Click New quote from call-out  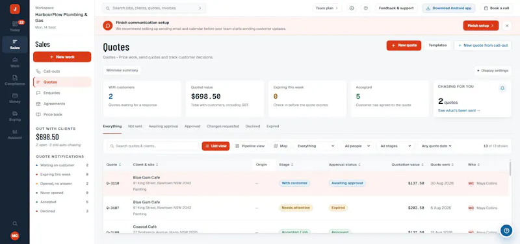483,45
